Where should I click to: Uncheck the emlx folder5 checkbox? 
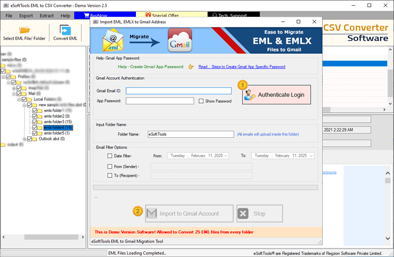[x=34, y=133]
